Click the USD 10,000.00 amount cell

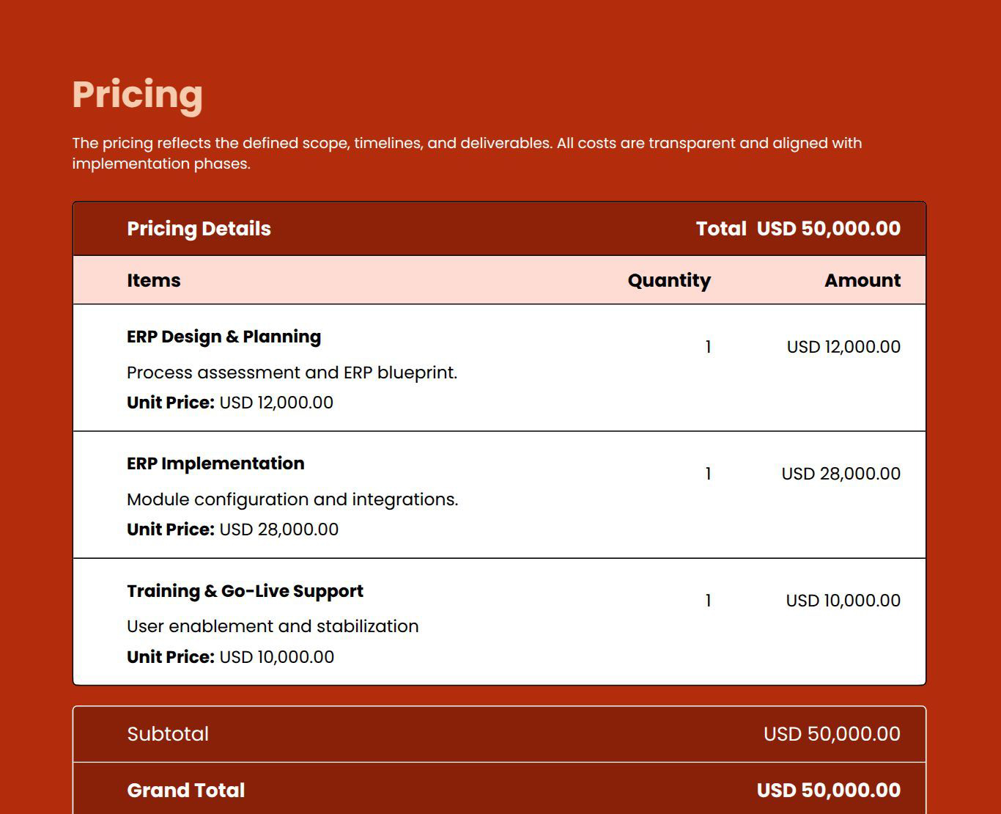click(x=843, y=601)
